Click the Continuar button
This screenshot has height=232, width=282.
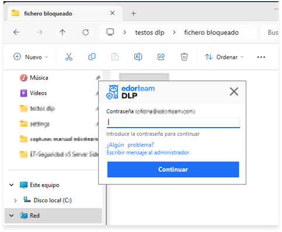[173, 169]
